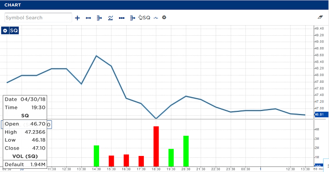This screenshot has height=172, width=329.
Task: Click the plus add-symbol icon
Action: coord(77,18)
